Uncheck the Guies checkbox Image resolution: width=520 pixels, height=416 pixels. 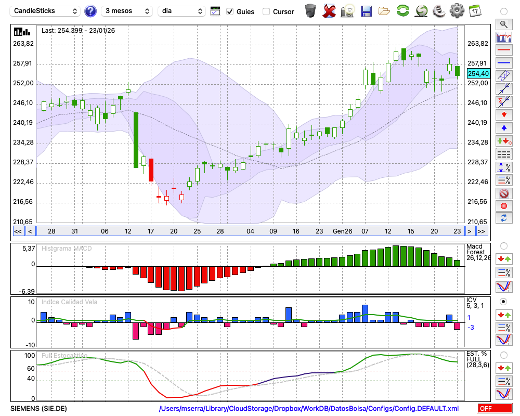[x=230, y=11]
